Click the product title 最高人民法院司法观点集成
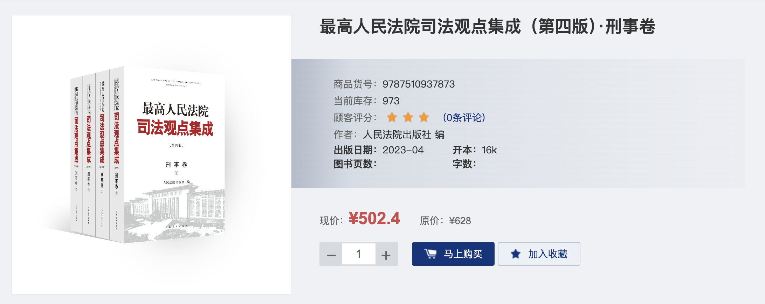Viewport: 765px width, 304px height. point(420,27)
